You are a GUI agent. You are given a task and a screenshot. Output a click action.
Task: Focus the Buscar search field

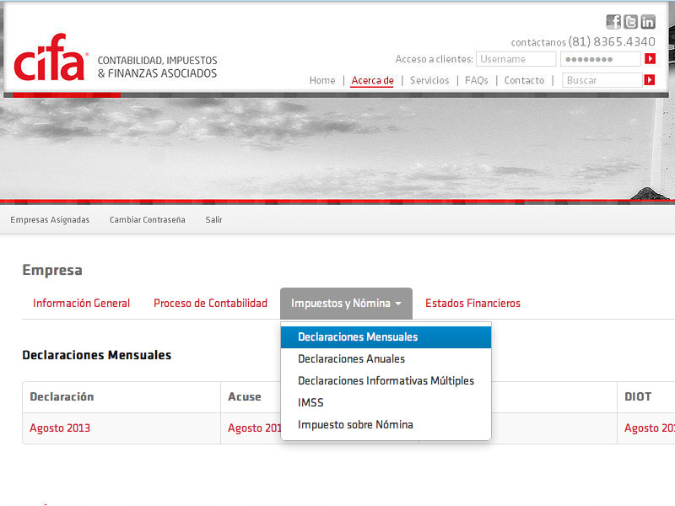(602, 80)
